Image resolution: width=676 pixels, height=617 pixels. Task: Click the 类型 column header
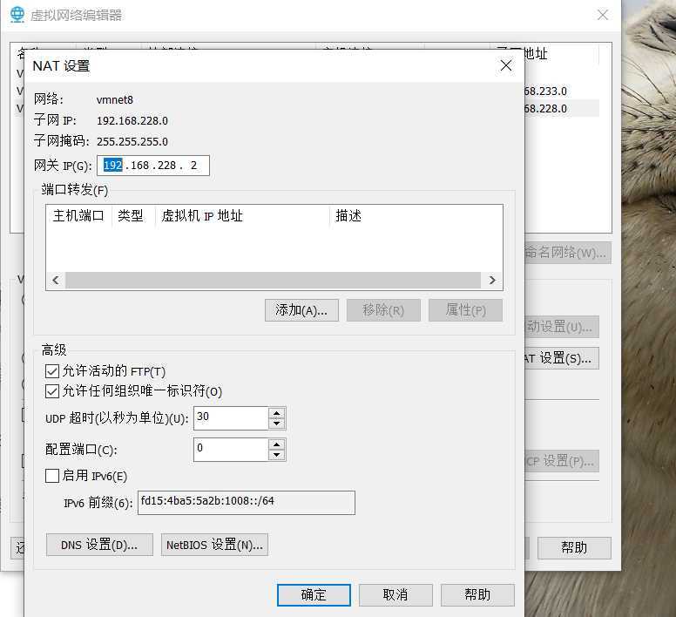coord(133,215)
